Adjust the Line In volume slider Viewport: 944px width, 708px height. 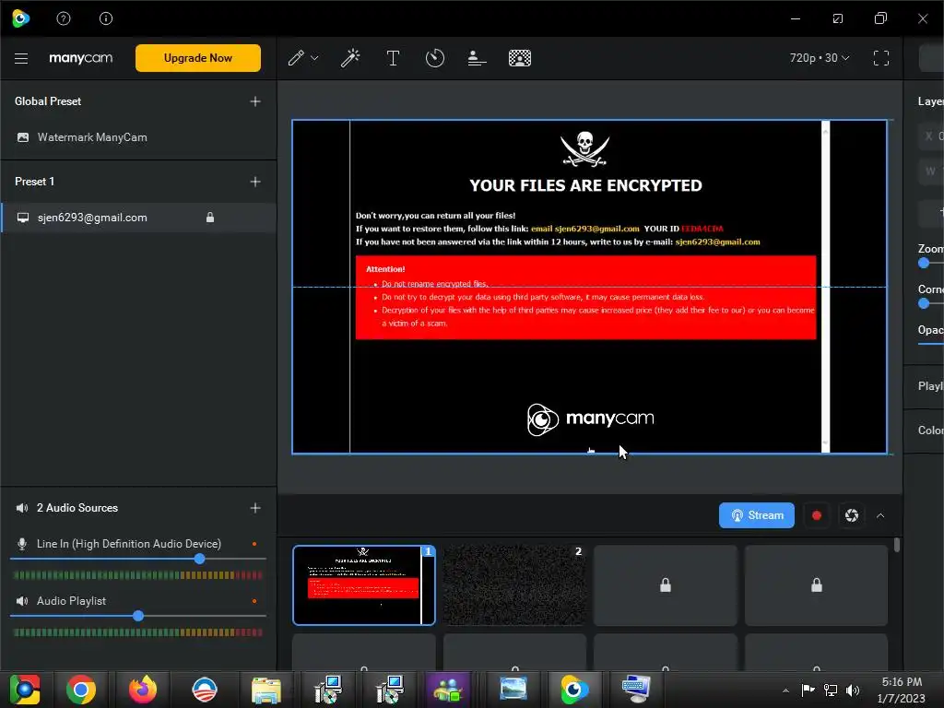tap(199, 559)
